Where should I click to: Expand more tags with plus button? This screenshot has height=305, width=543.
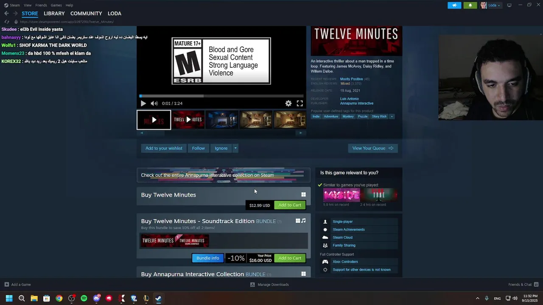click(x=392, y=116)
